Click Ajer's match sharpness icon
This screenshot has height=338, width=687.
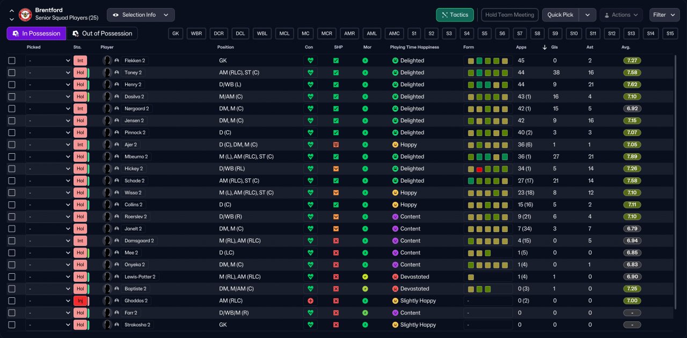(x=336, y=145)
